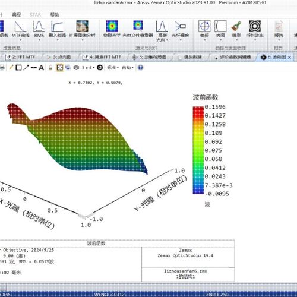This screenshot has width=297, height=297.
Task: Click the 7.387e-3 scale value
Action: (x=219, y=185)
